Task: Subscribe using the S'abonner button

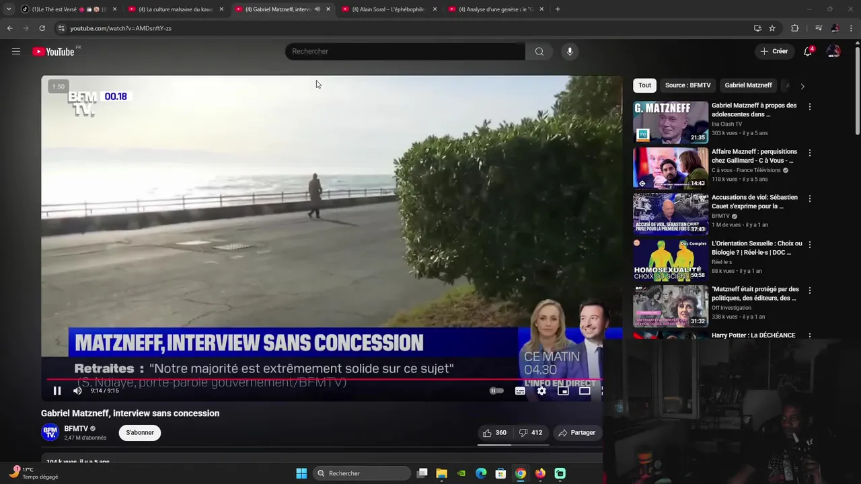Action: pos(140,432)
